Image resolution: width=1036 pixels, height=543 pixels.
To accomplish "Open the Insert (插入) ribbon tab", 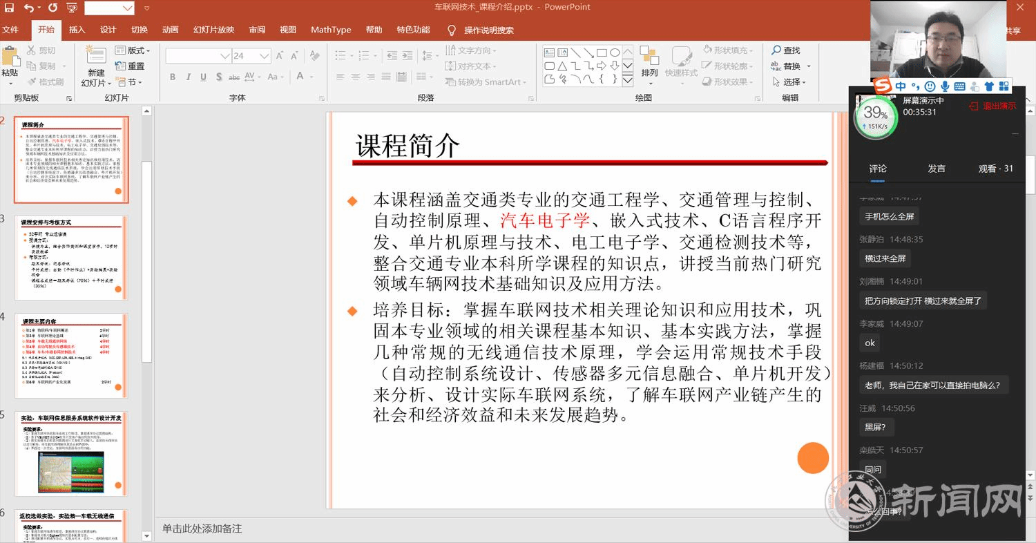I will point(77,30).
